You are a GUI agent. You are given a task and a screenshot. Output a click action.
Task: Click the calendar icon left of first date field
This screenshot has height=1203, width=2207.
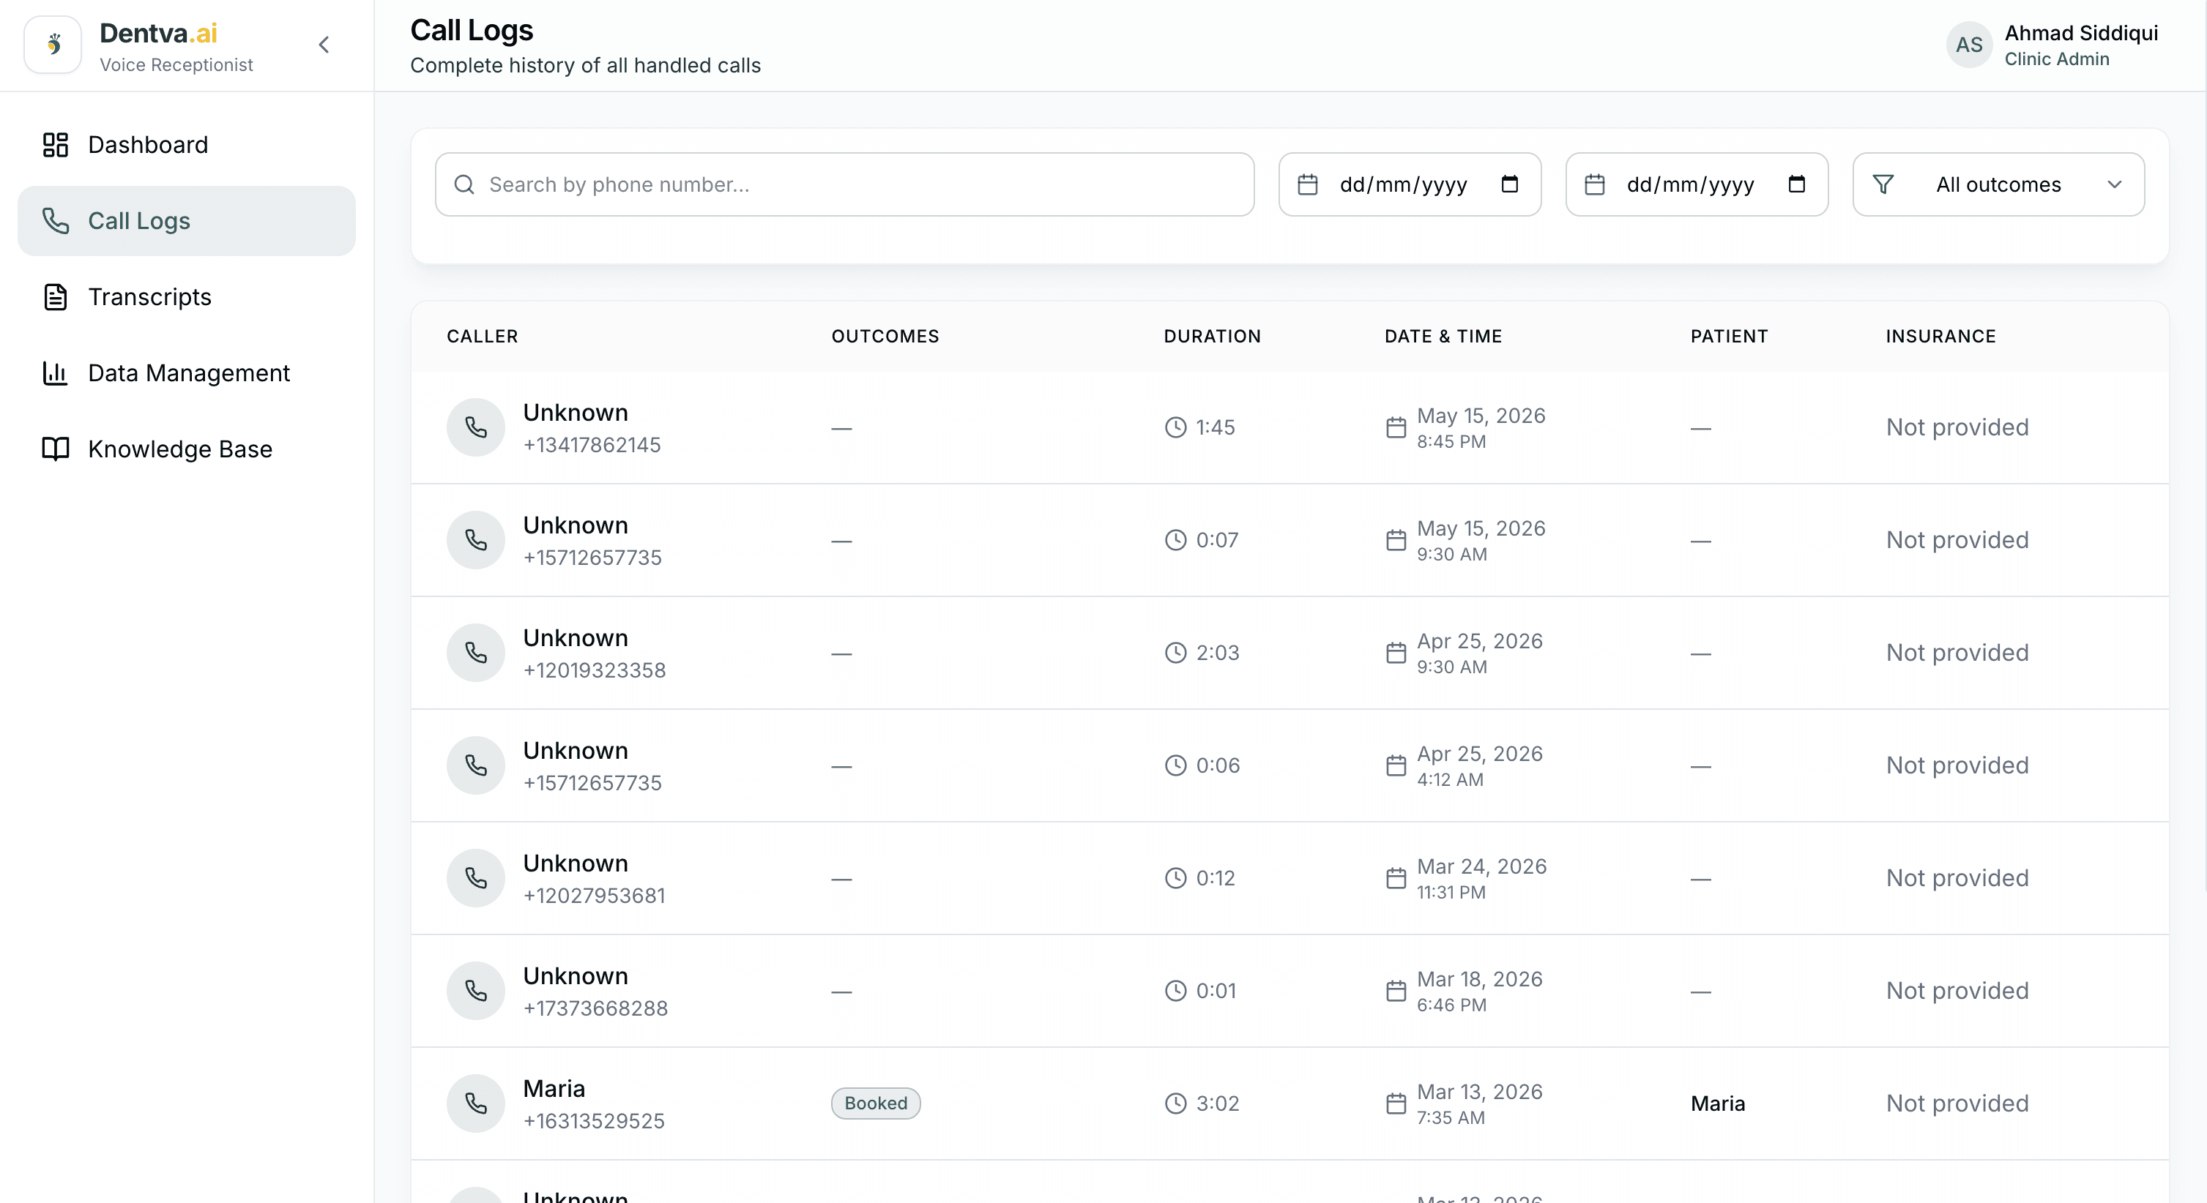(x=1307, y=185)
